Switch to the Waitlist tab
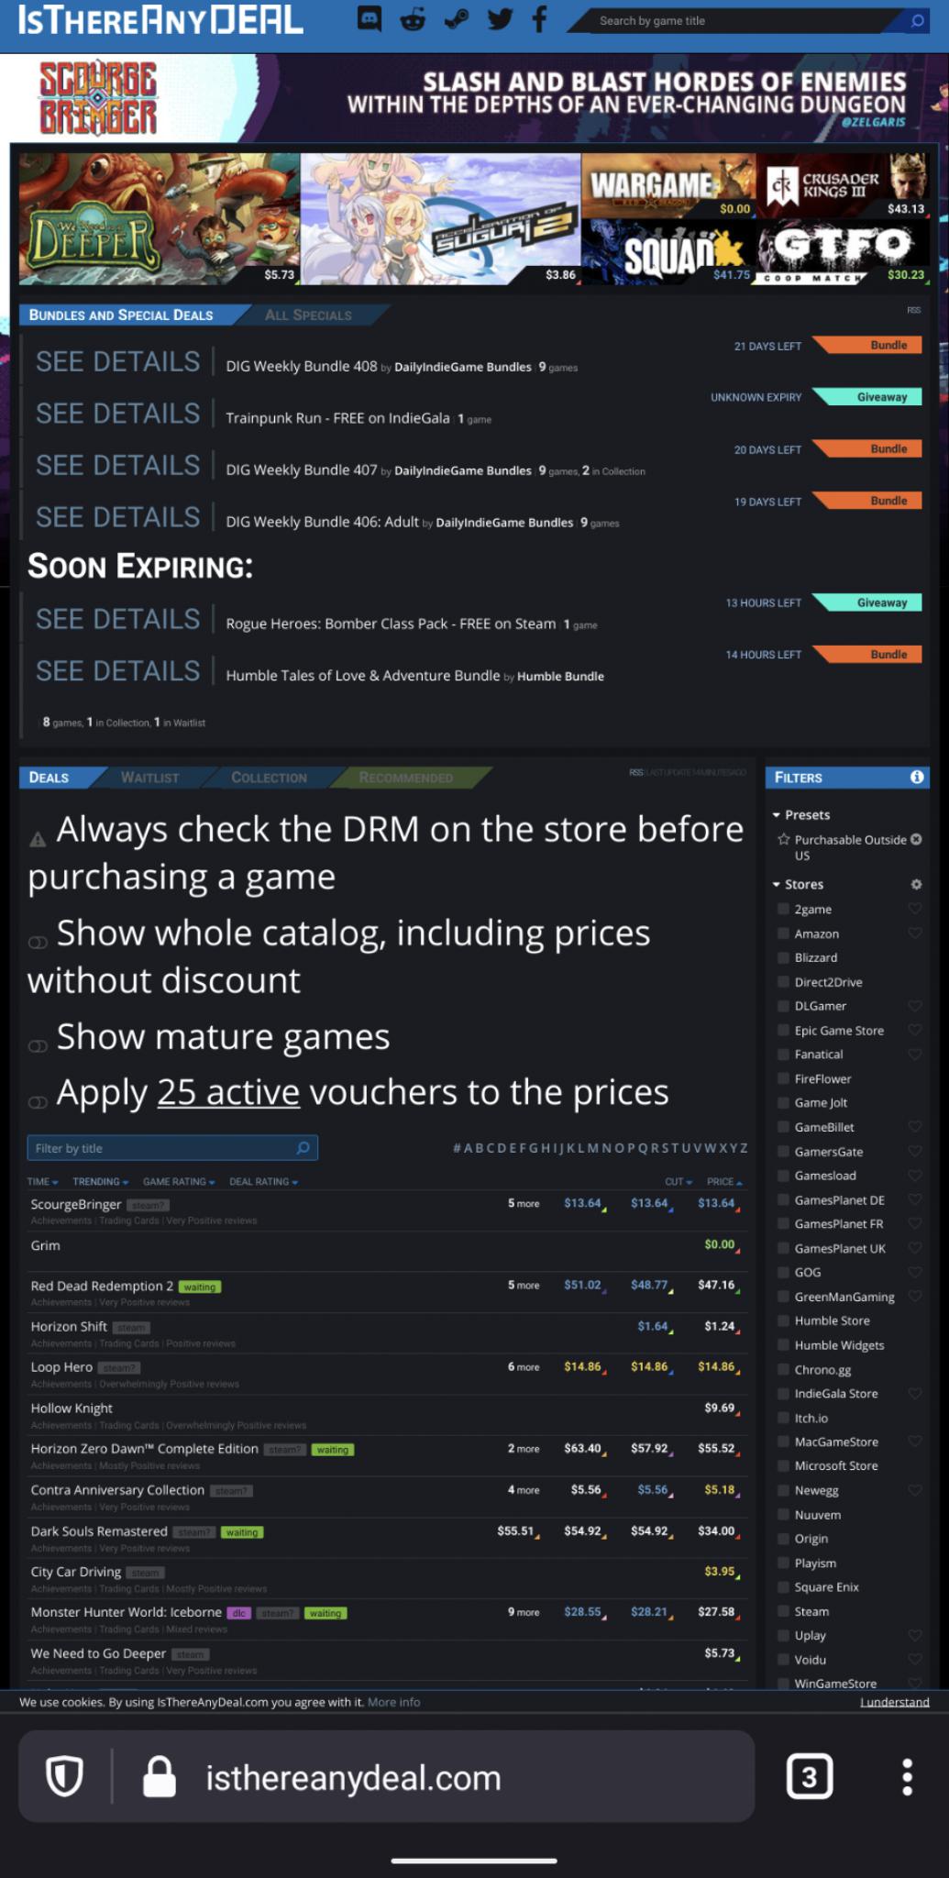This screenshot has height=1878, width=949. coord(149,777)
